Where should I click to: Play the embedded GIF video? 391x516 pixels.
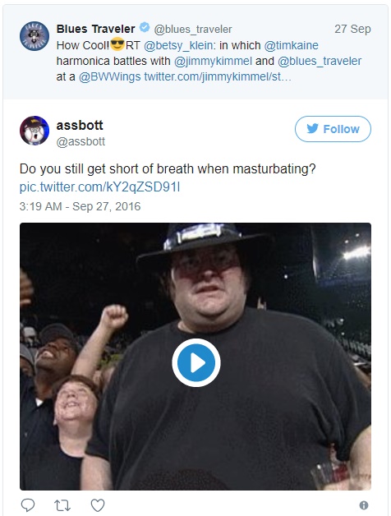click(x=195, y=362)
